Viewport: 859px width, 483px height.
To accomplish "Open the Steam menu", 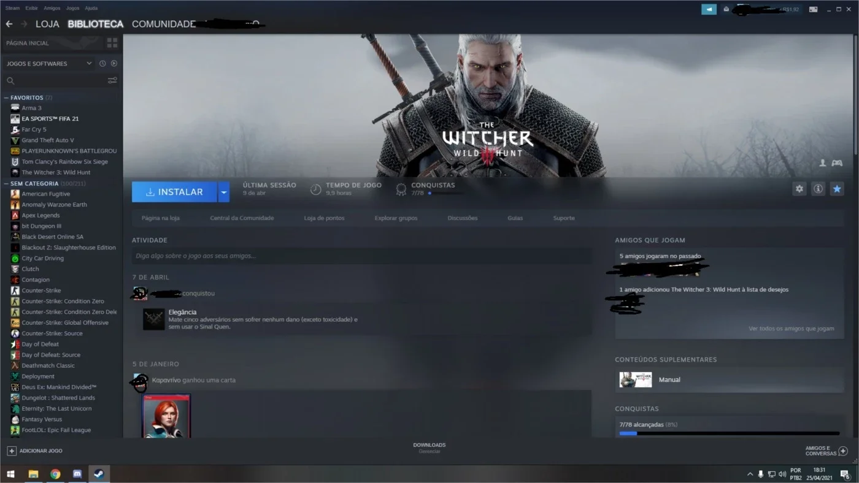I will (x=12, y=9).
